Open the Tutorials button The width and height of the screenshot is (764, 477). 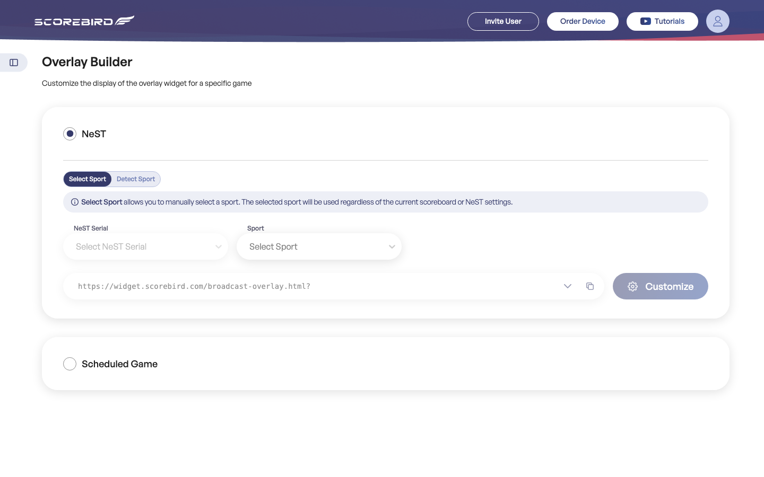tap(662, 21)
